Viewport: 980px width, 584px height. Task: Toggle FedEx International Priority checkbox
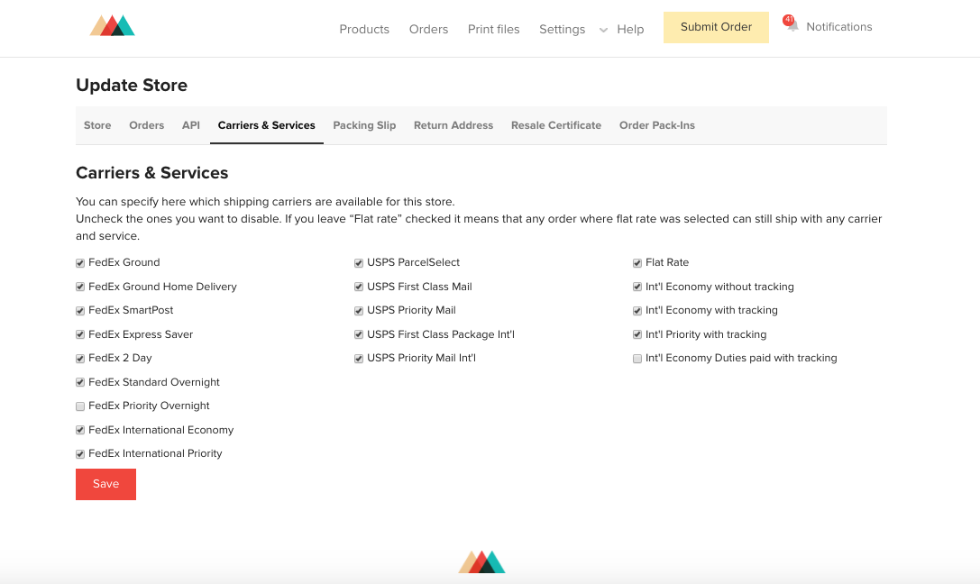pos(80,454)
